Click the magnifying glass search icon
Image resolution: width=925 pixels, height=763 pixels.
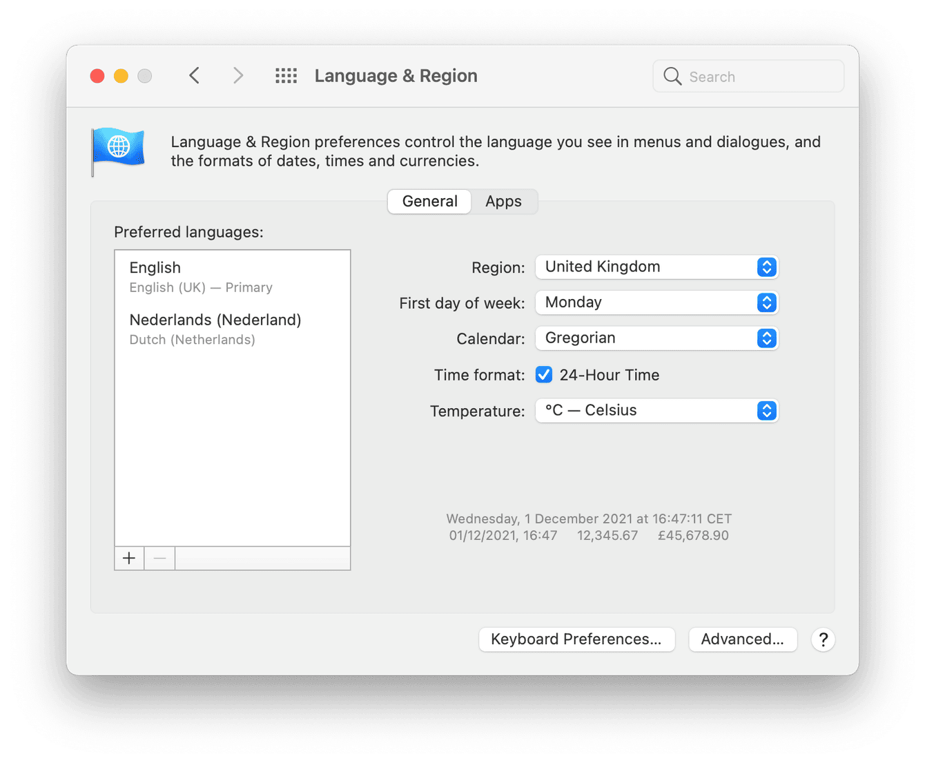click(672, 76)
